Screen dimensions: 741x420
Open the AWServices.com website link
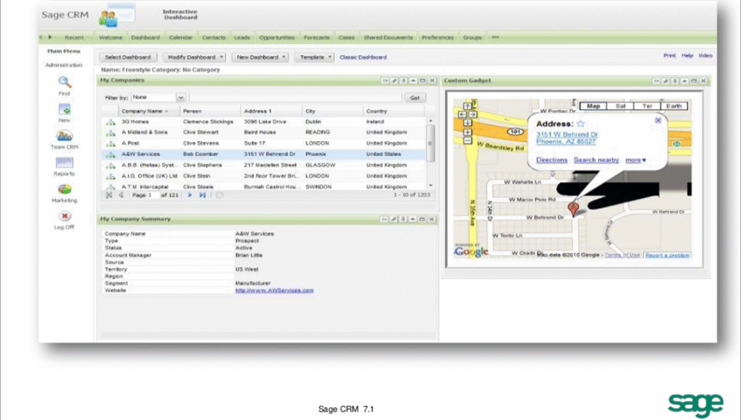pos(274,290)
